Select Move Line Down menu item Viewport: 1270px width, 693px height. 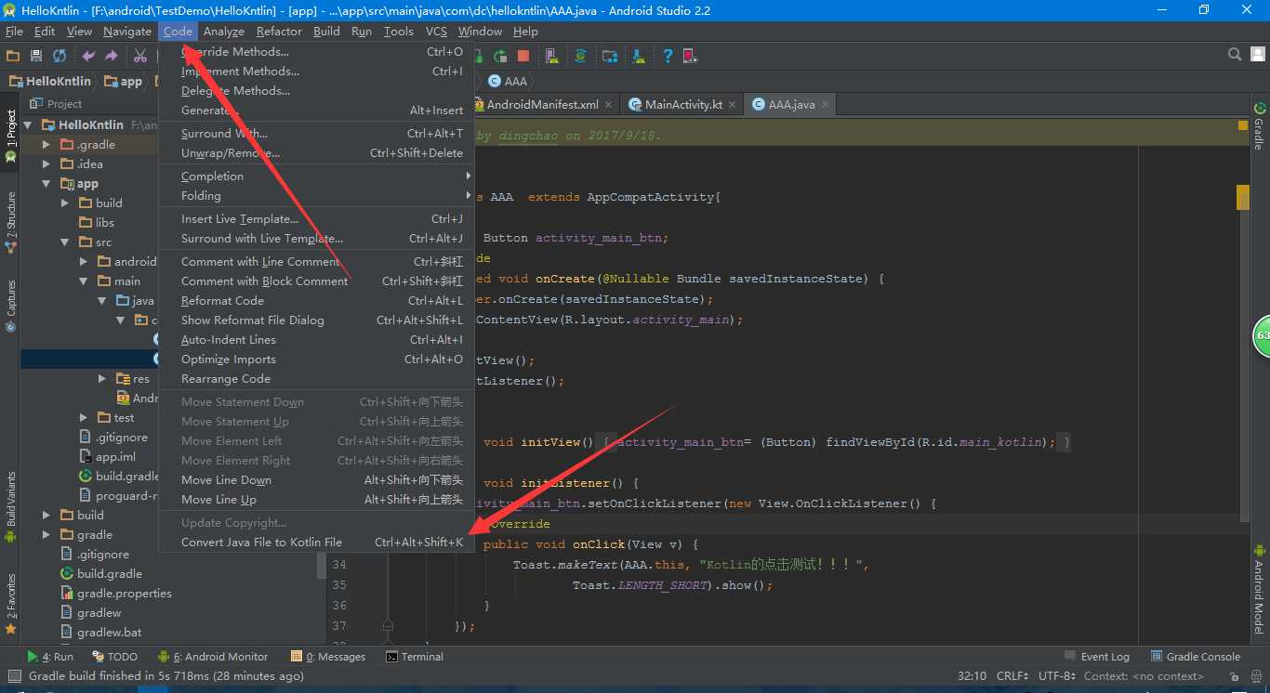coord(316,480)
